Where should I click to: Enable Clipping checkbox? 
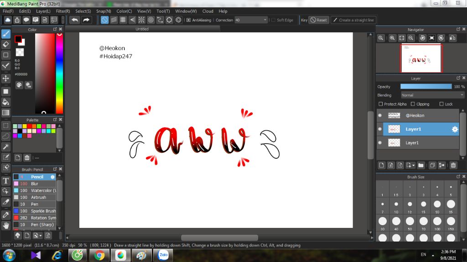(413, 104)
